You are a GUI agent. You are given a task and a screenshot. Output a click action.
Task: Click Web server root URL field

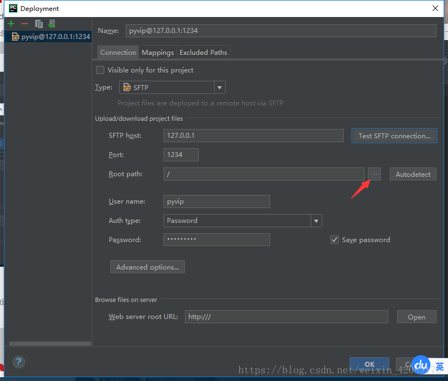tap(286, 317)
